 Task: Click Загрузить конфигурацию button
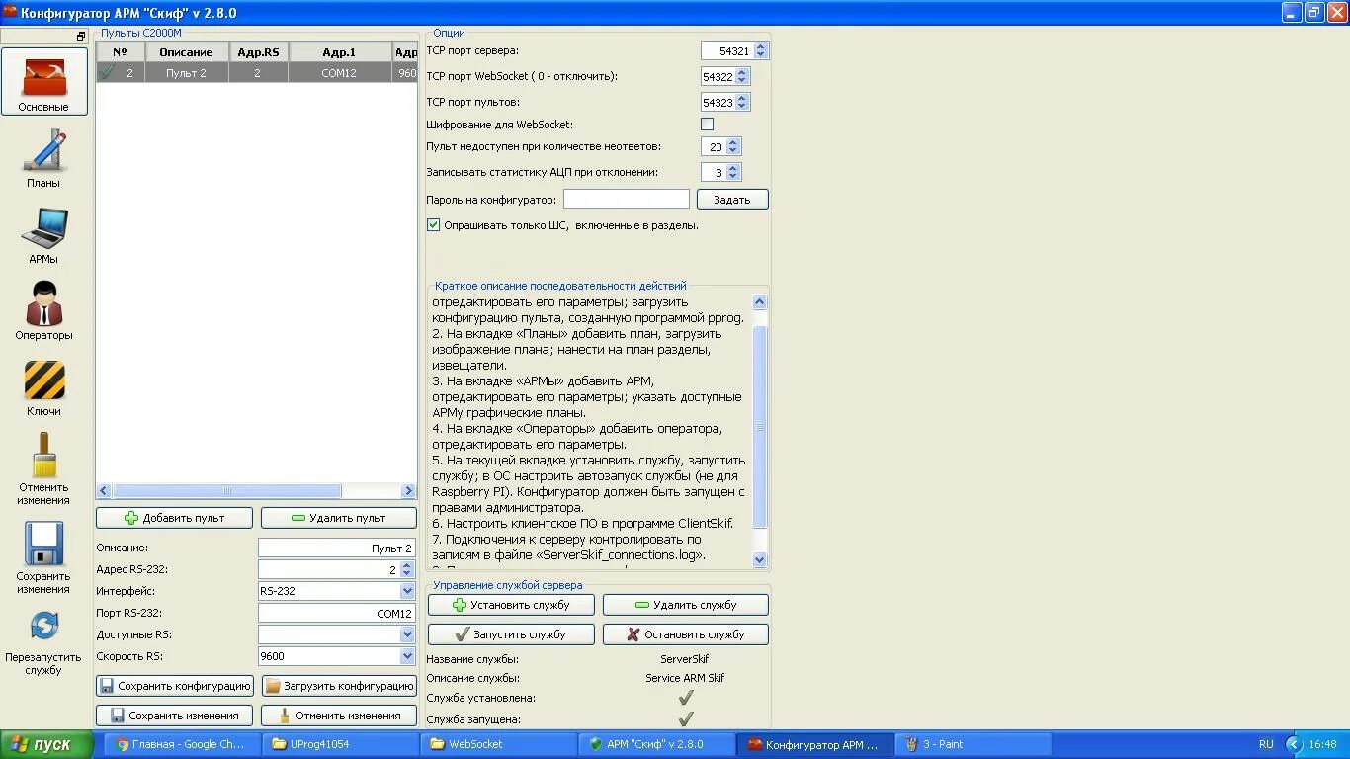tap(338, 686)
